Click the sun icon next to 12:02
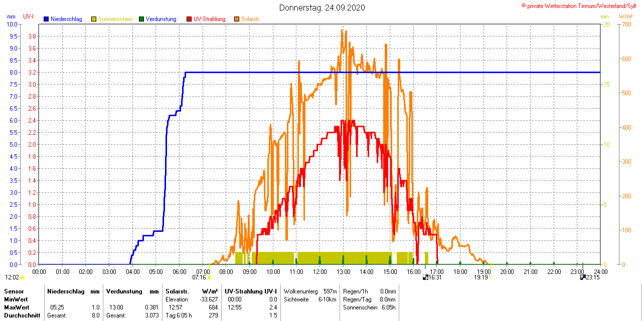 tap(23, 277)
